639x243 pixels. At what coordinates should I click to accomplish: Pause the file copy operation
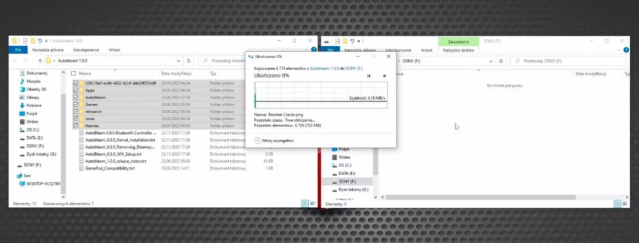coord(369,76)
